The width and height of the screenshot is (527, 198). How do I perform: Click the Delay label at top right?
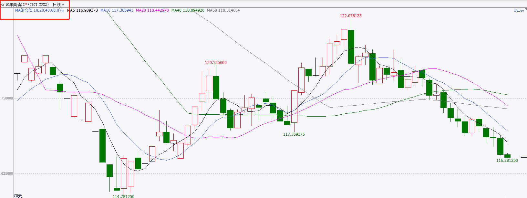pos(519,11)
